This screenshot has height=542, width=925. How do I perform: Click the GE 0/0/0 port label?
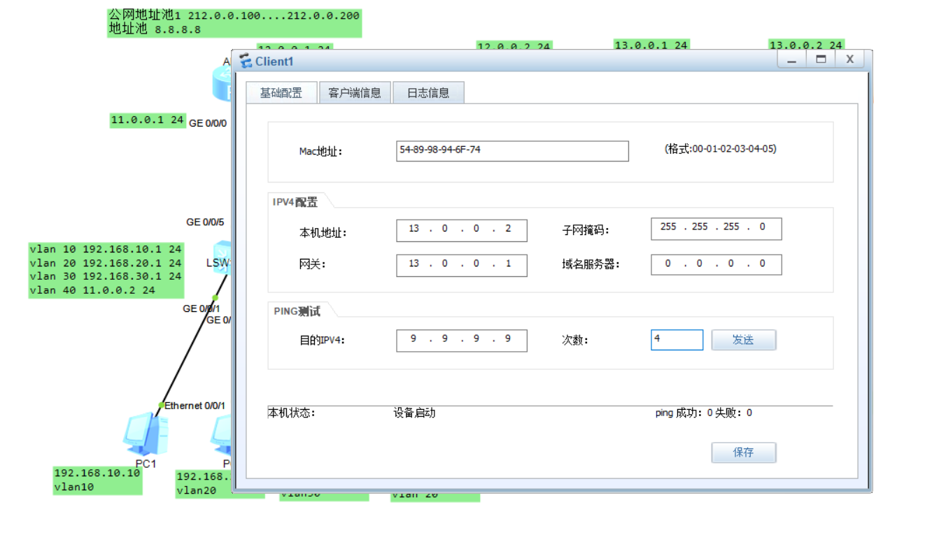[208, 123]
